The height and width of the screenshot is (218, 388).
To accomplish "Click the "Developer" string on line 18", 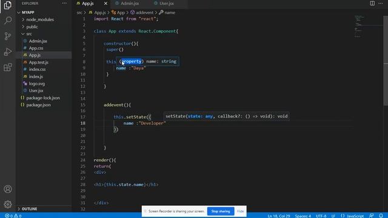I will (152, 123).
